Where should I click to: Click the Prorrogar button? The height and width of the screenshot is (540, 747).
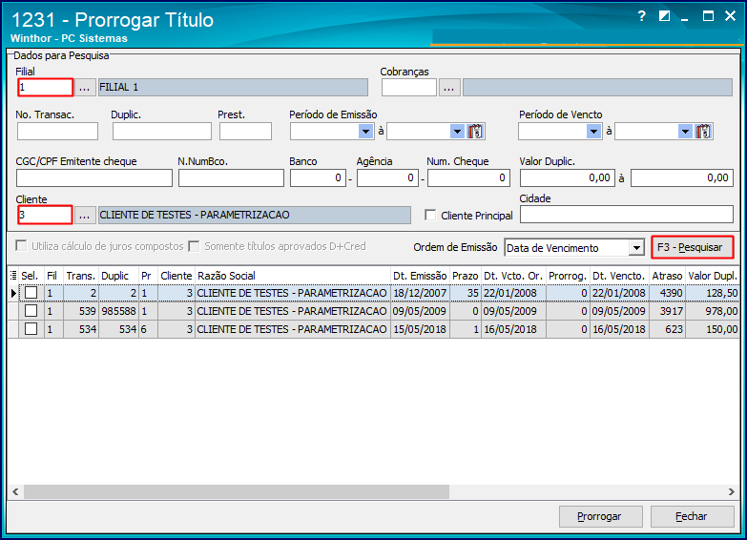tap(600, 517)
